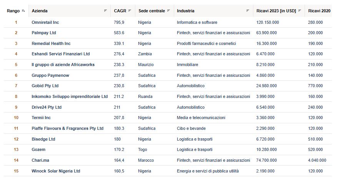Click the Azienda column filter icon
The height and width of the screenshot is (179, 358).
click(105, 11)
